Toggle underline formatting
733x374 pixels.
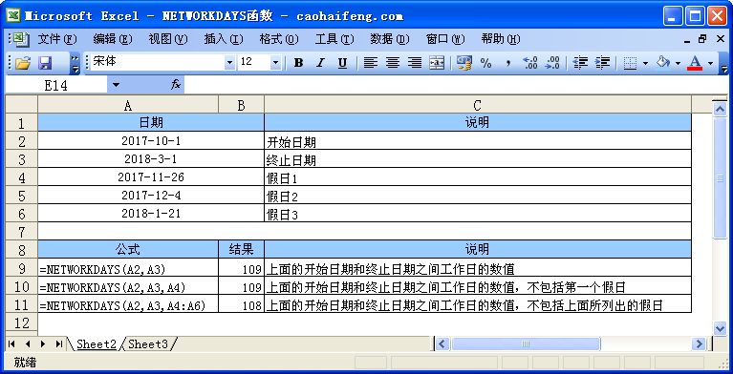[x=342, y=63]
